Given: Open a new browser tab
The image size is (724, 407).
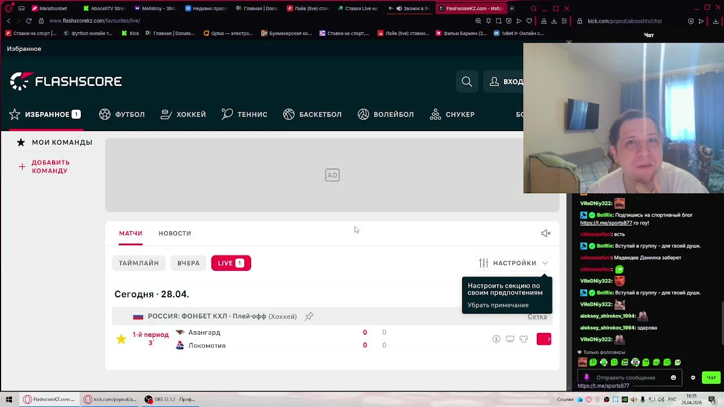Looking at the screenshot, I should tap(512, 8).
